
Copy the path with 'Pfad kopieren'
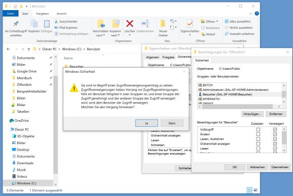click(x=66, y=28)
